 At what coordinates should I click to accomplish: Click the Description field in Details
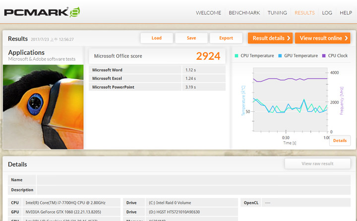click(193, 190)
